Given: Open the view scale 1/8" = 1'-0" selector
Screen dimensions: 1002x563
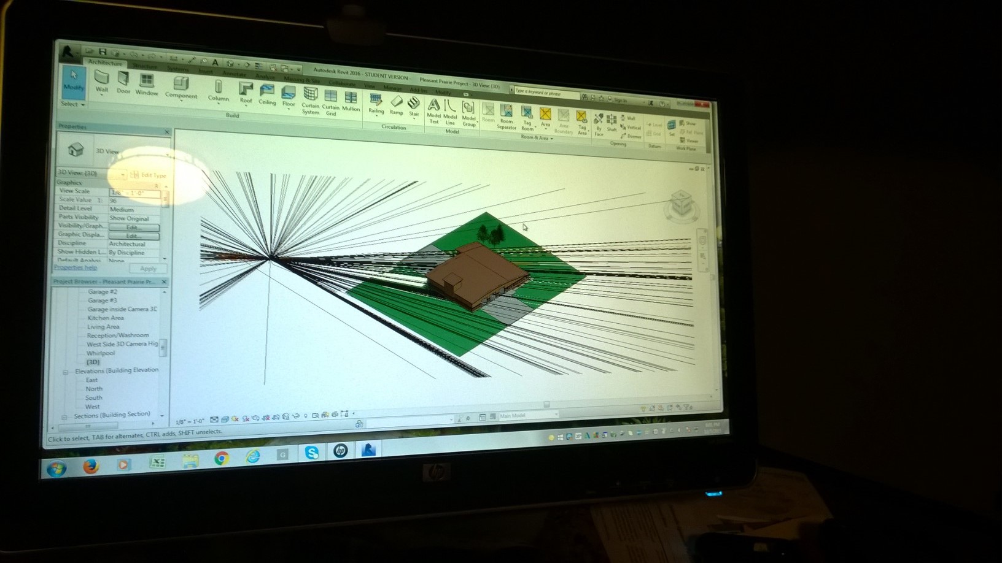Looking at the screenshot, I should (x=190, y=421).
